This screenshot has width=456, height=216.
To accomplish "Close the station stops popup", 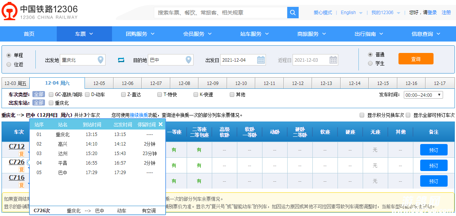I will tap(161, 124).
